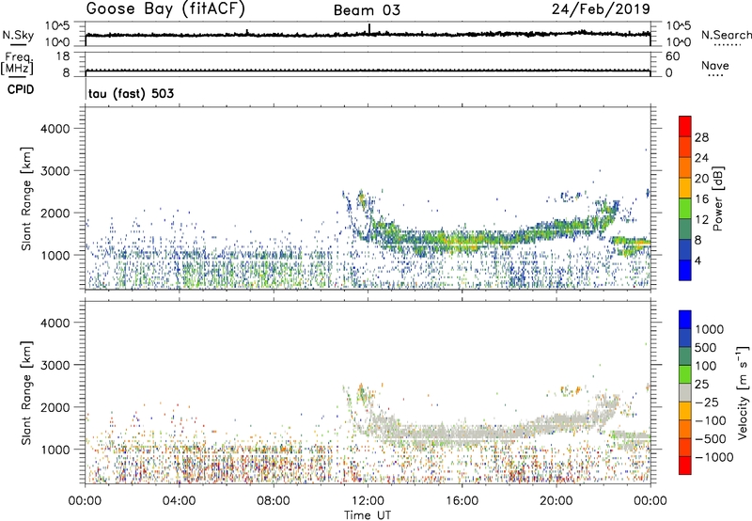Viewport: 752px width, 521px height.
Task: Click the red top of power colorbar
Action: click(x=685, y=126)
